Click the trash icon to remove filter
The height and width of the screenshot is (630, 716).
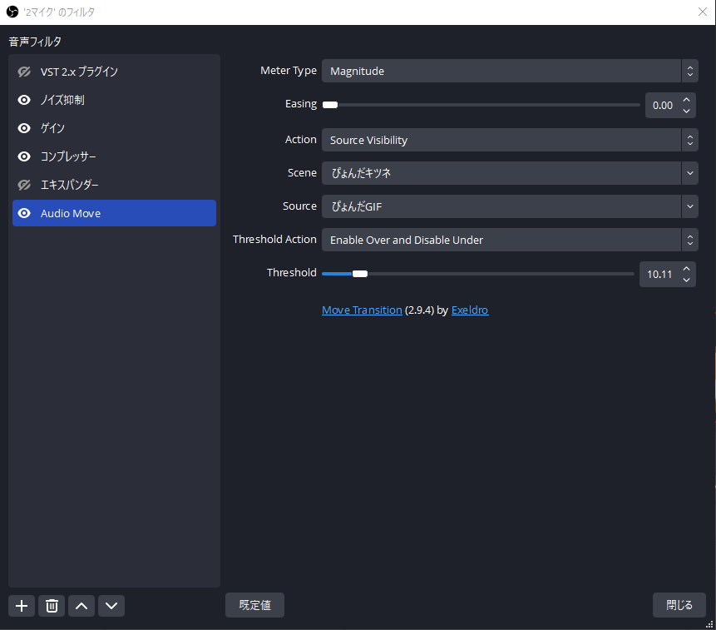click(x=52, y=606)
